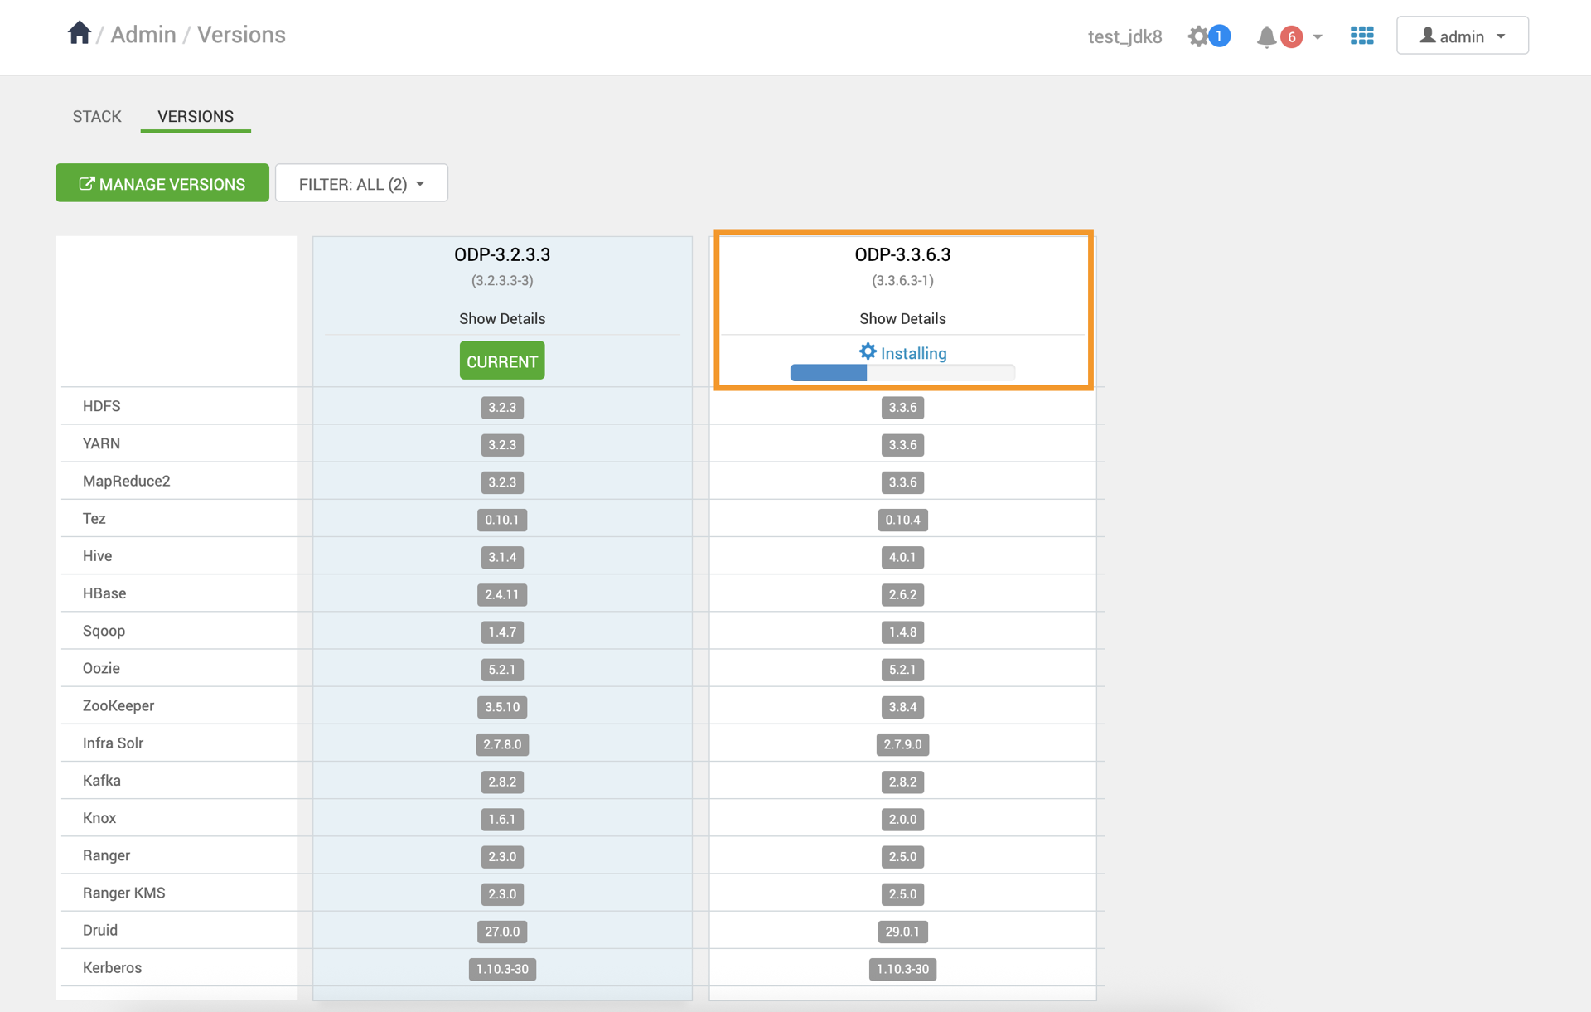Select the Versions tab
Screen dimensions: 1591x1012
click(196, 116)
